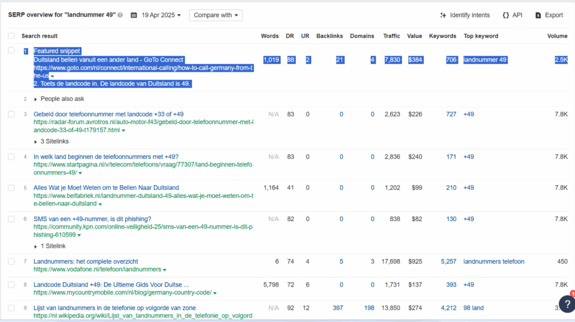
Task: Click top keyword 98 land
Action: coord(473,308)
